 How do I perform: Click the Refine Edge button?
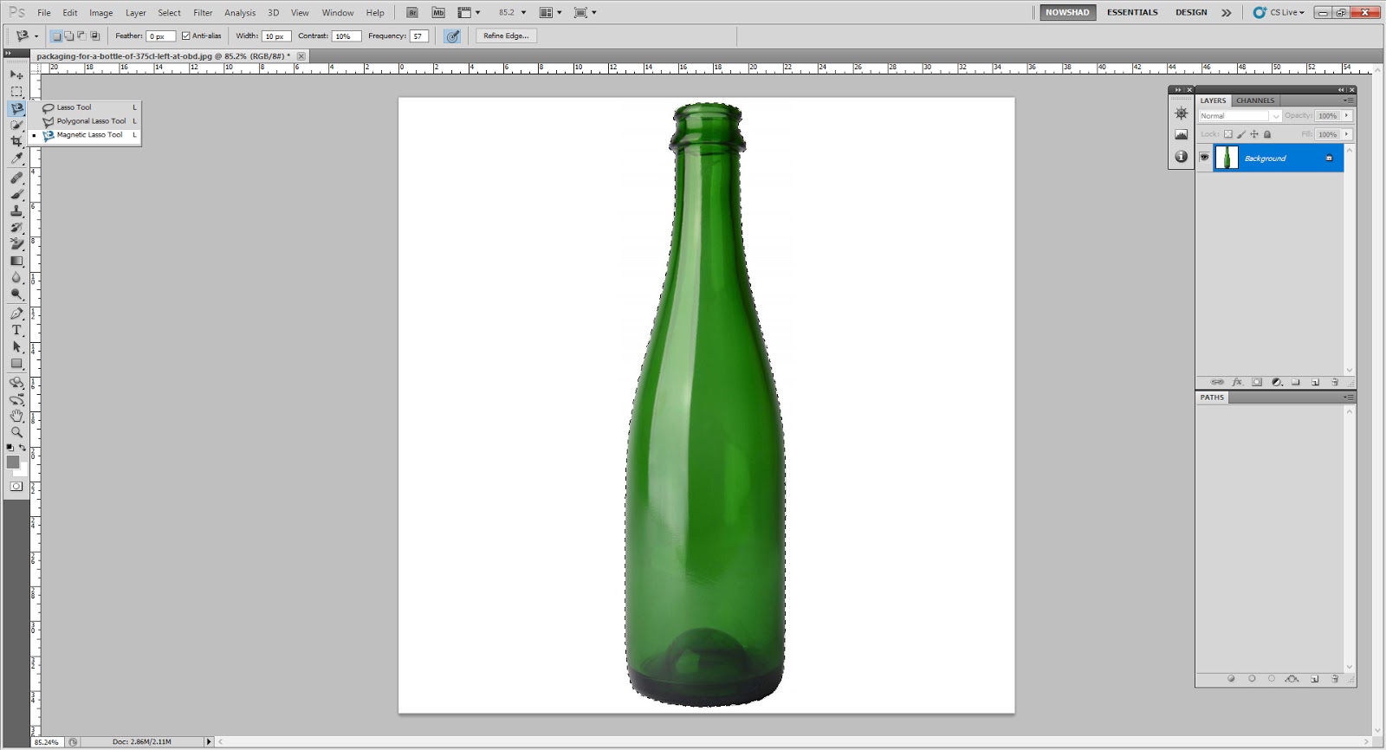point(506,36)
